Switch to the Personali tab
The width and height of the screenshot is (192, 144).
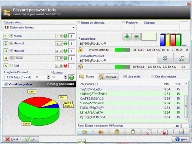[108, 77]
